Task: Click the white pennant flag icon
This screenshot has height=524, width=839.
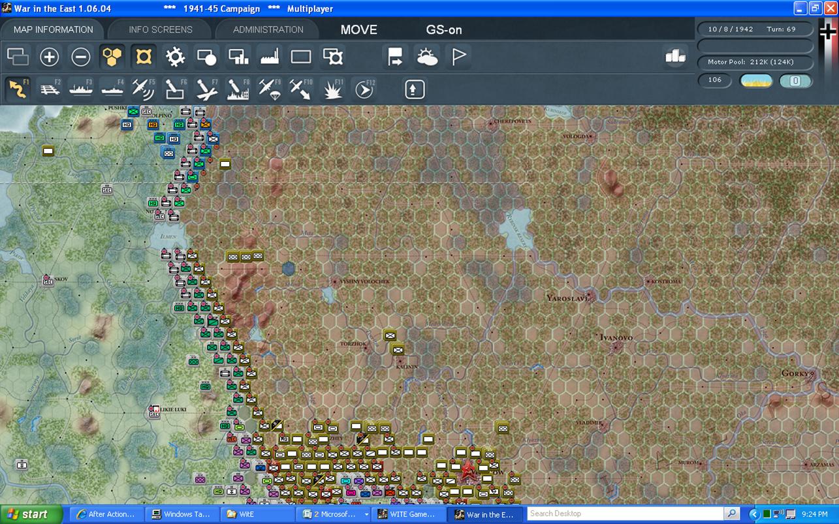Action: [x=459, y=57]
